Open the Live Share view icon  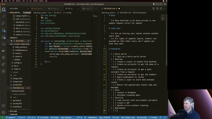coord(3,64)
